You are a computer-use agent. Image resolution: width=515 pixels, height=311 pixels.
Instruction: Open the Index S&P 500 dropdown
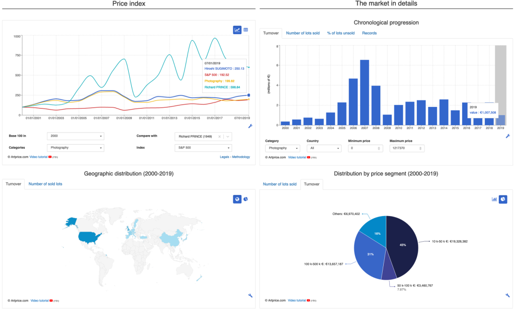pos(203,148)
